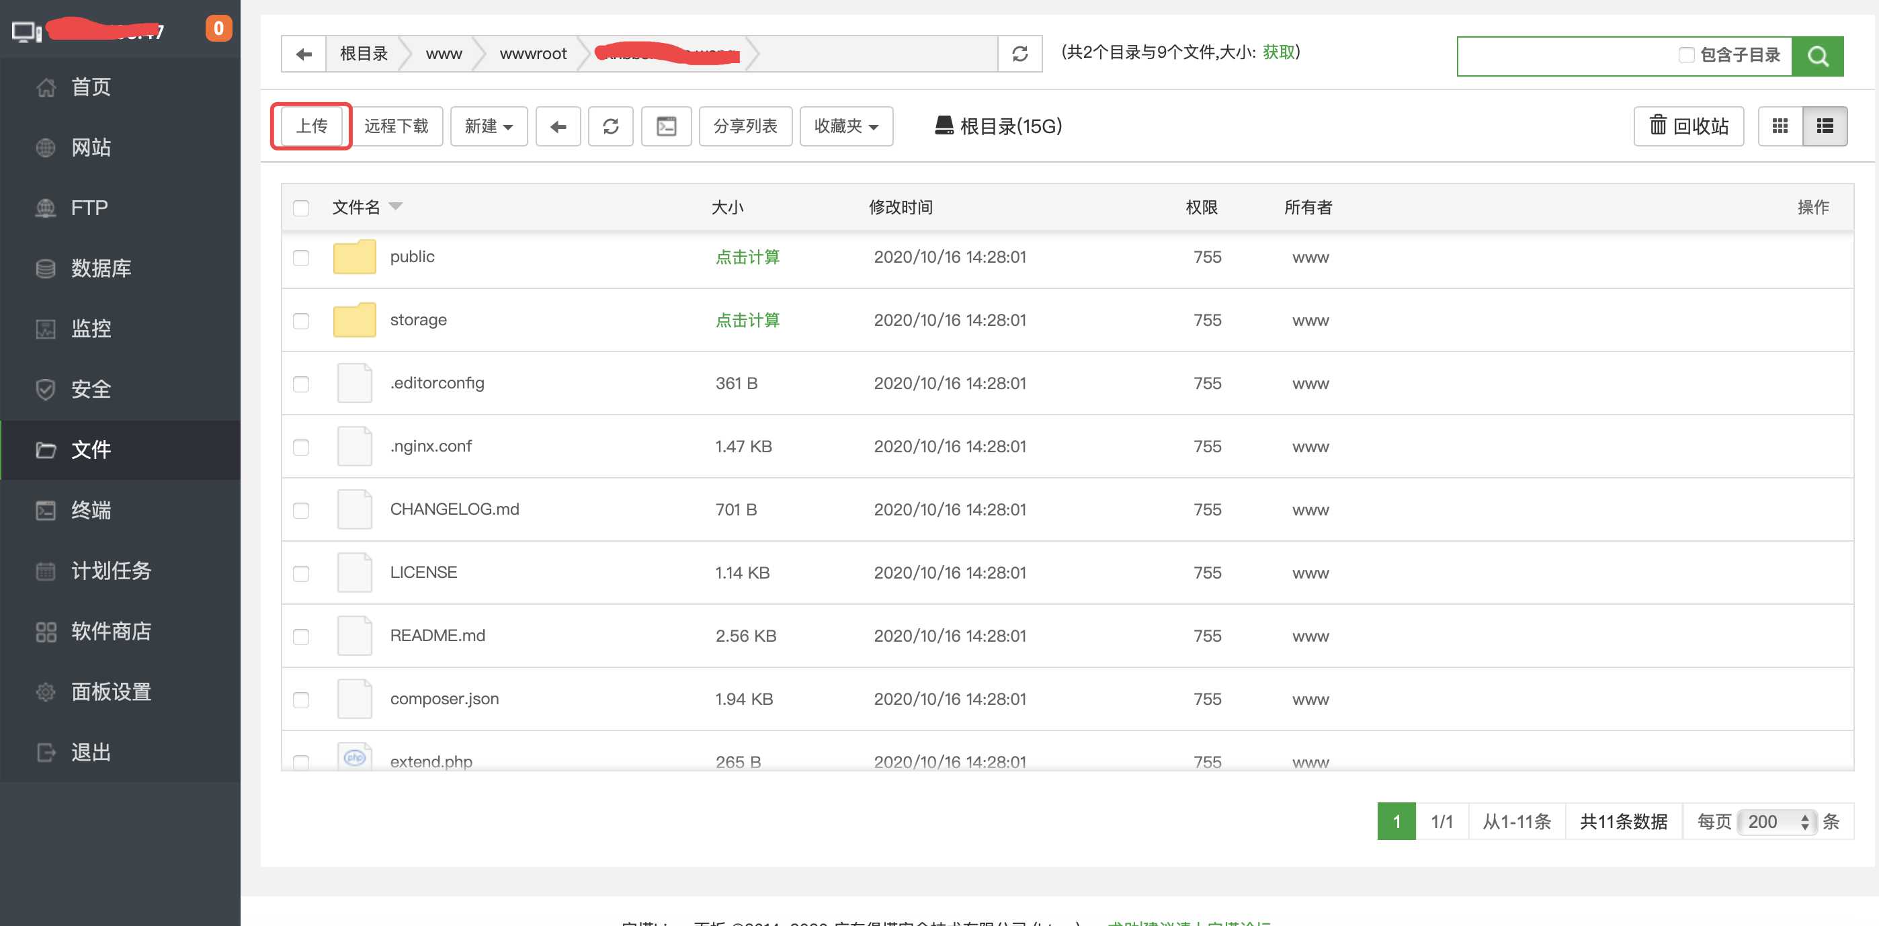Open the 回收站 recycle bin
Viewport: 1879px width, 926px height.
(x=1689, y=126)
